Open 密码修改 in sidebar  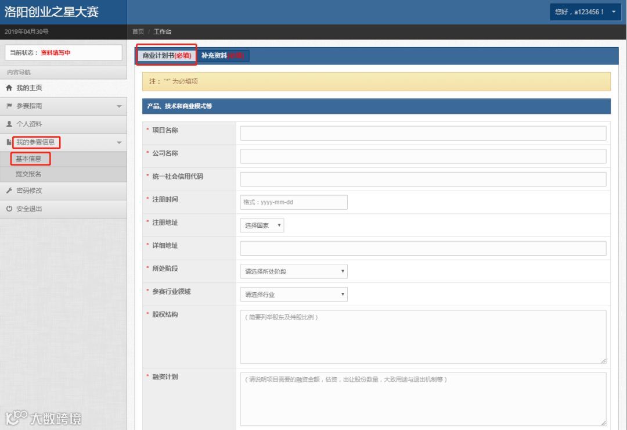[63, 191]
